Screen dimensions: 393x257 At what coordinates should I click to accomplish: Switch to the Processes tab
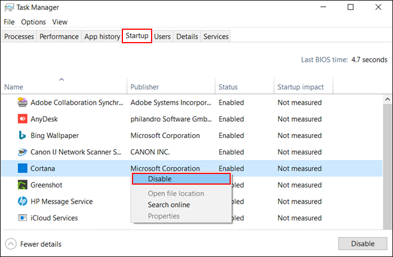click(19, 36)
